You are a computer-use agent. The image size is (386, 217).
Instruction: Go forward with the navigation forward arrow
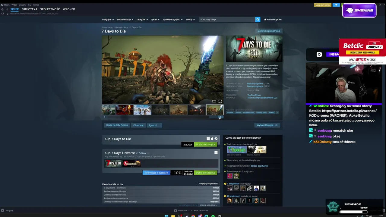7,9
